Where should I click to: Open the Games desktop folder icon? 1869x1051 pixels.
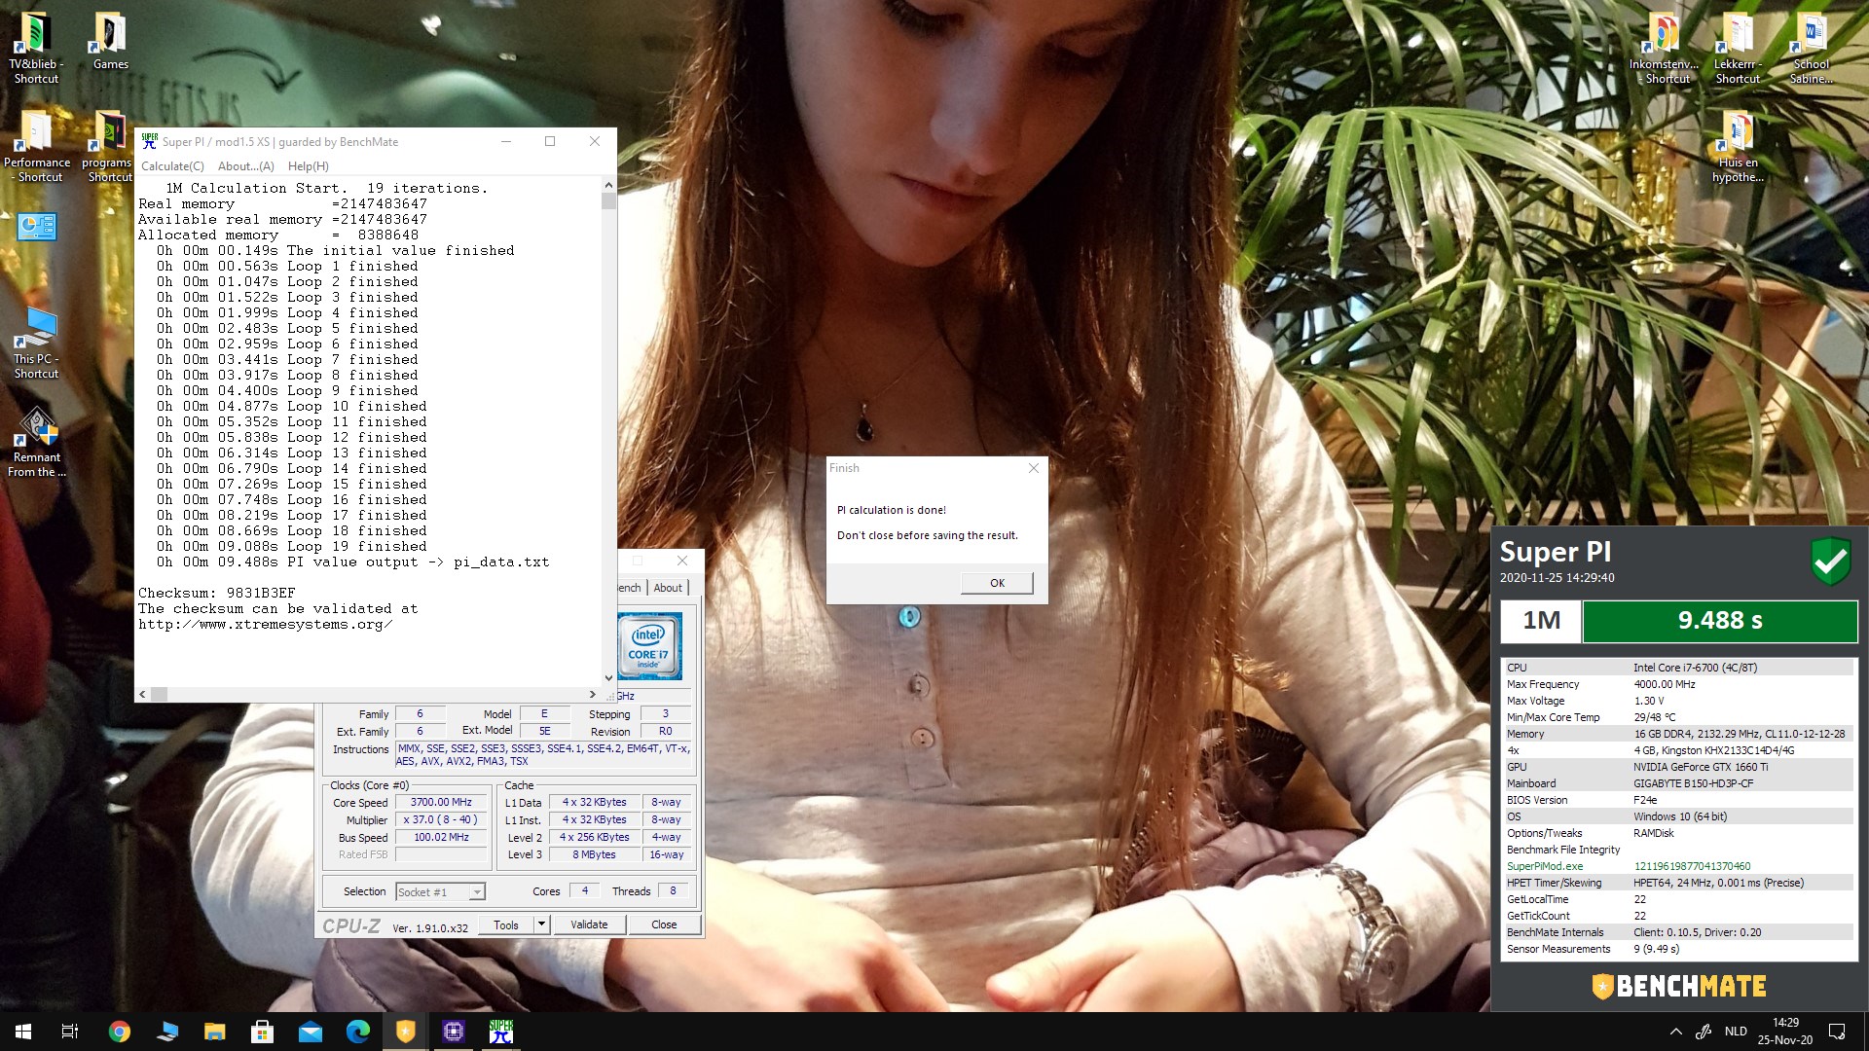pyautogui.click(x=110, y=43)
